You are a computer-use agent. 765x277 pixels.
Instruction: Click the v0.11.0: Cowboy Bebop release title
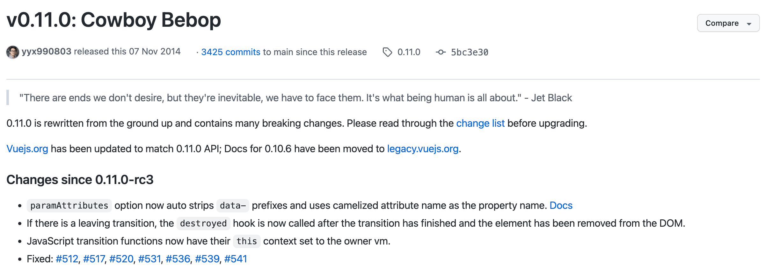click(113, 20)
